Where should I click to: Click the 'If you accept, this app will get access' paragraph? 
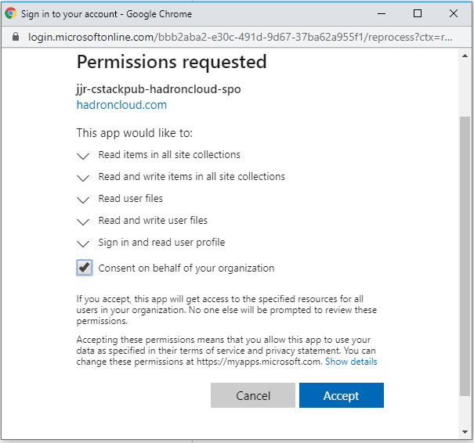(x=226, y=310)
